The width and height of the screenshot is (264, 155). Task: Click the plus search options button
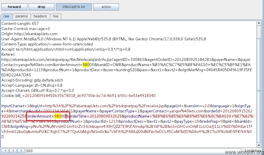(5, 151)
